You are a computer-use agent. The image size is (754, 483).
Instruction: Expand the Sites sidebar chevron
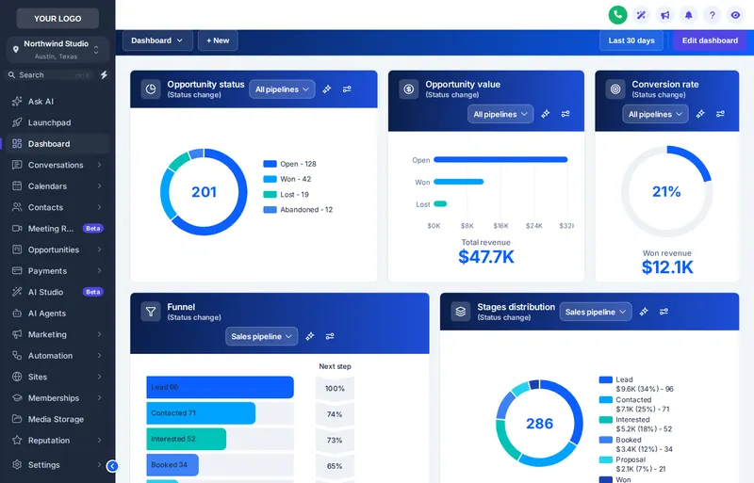click(x=99, y=377)
